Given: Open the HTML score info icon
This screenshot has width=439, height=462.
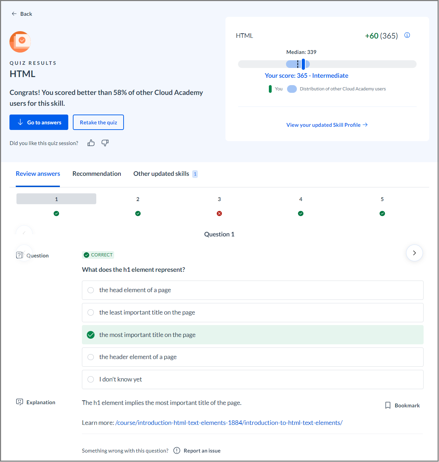Looking at the screenshot, I should pos(407,35).
